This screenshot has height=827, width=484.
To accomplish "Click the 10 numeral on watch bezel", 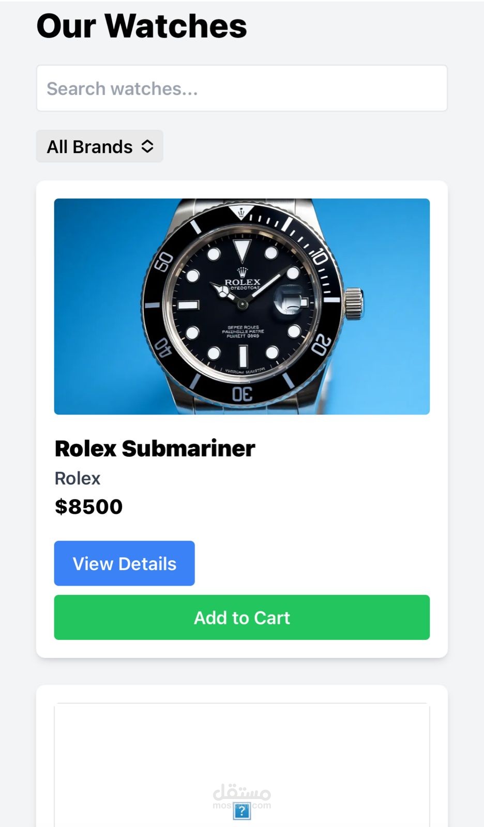I will coord(319,256).
